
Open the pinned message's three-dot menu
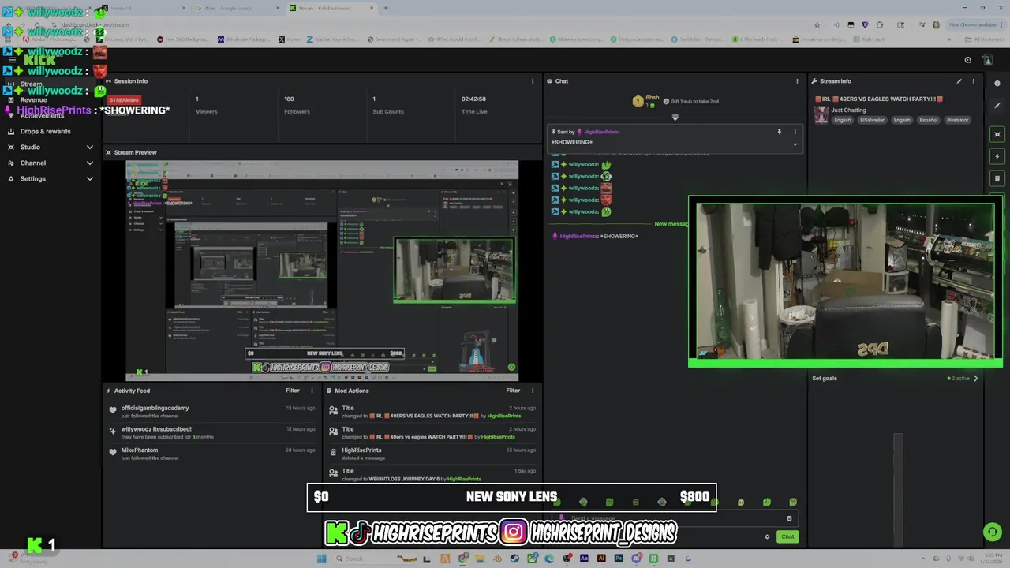795,132
